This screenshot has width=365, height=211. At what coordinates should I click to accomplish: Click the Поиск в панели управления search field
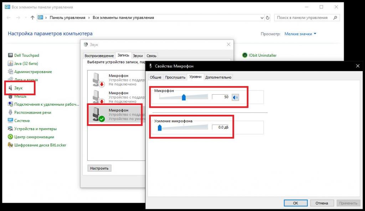click(x=307, y=18)
